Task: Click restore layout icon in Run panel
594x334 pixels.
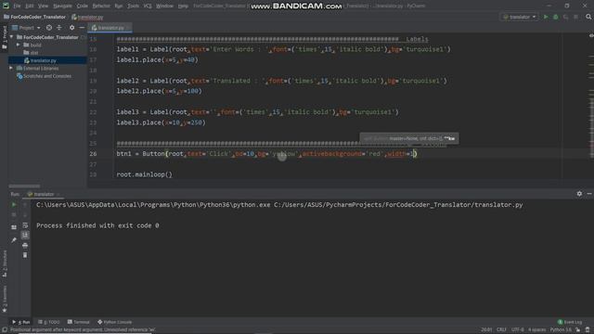Action: (x=14, y=227)
